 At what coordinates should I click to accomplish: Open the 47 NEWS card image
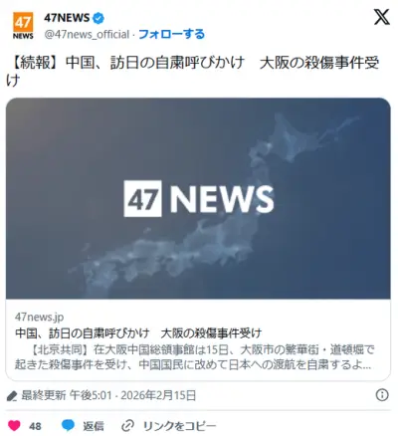(198, 198)
